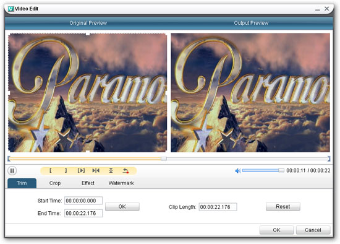
Task: Open the Watermark tab
Action: pos(121,183)
